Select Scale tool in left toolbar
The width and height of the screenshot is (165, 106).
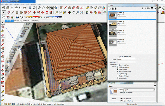pyautogui.click(x=3, y=82)
